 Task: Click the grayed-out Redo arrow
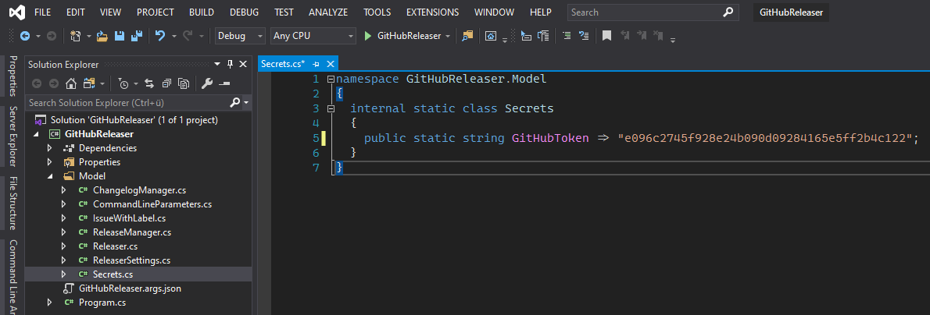pos(188,36)
